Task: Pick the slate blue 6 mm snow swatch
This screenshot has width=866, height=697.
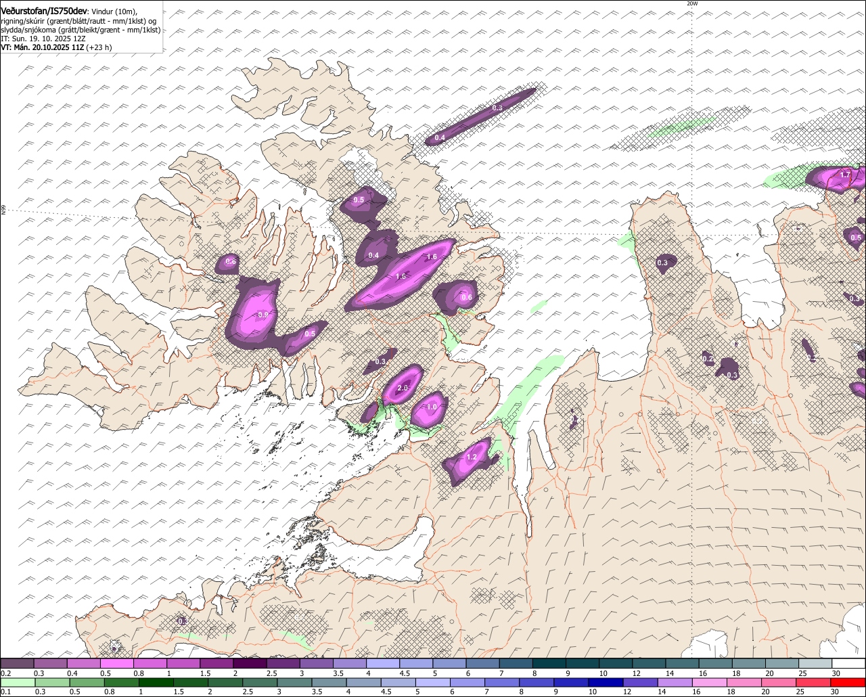Action: point(483,663)
